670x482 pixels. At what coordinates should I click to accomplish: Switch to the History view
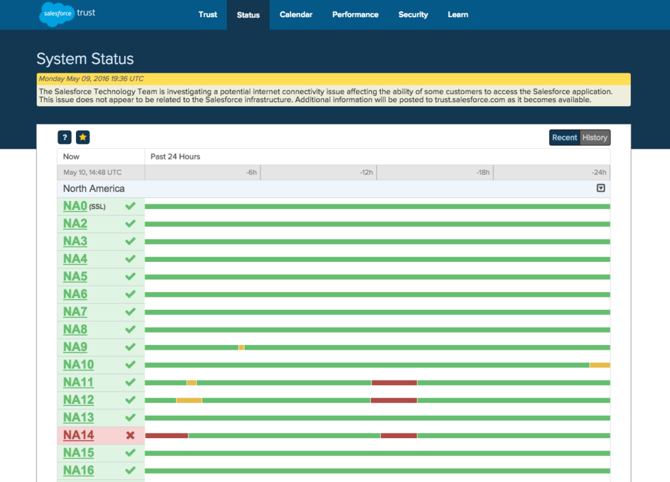click(x=595, y=138)
